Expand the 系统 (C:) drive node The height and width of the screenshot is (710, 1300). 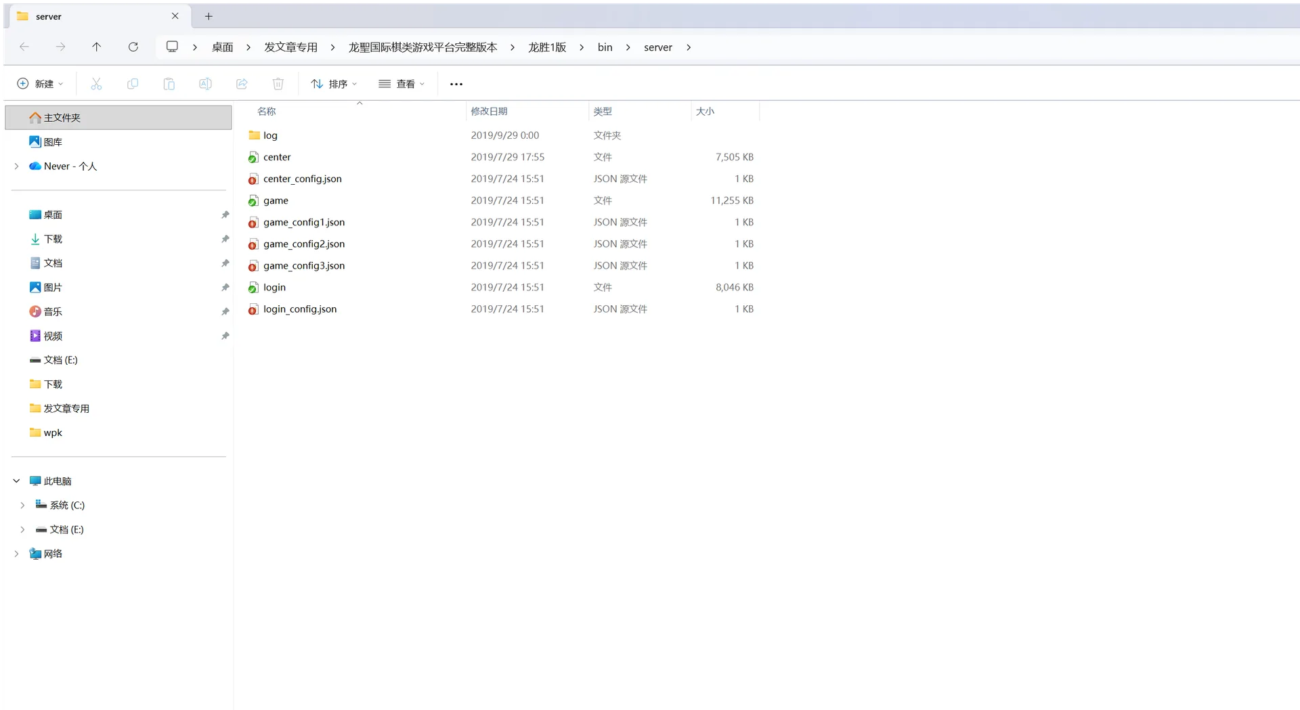22,506
